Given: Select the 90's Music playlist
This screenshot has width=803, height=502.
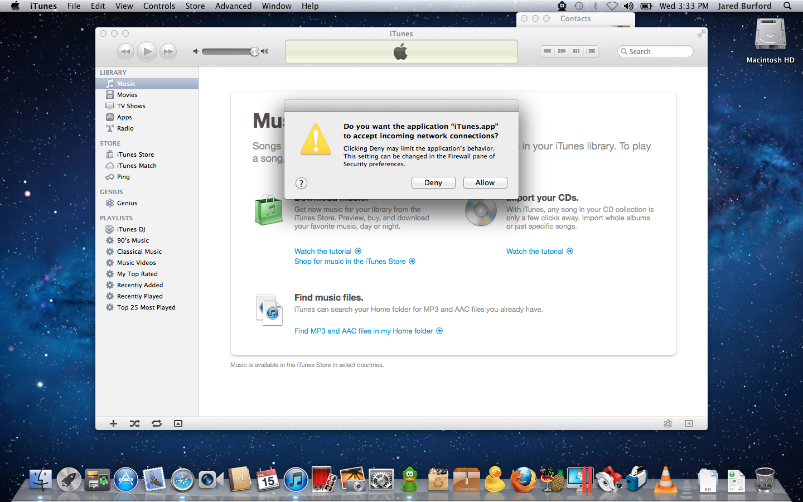Looking at the screenshot, I should point(147,240).
